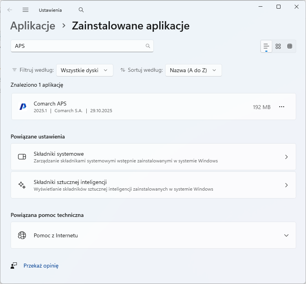Focus the APS search input field

coord(82,46)
